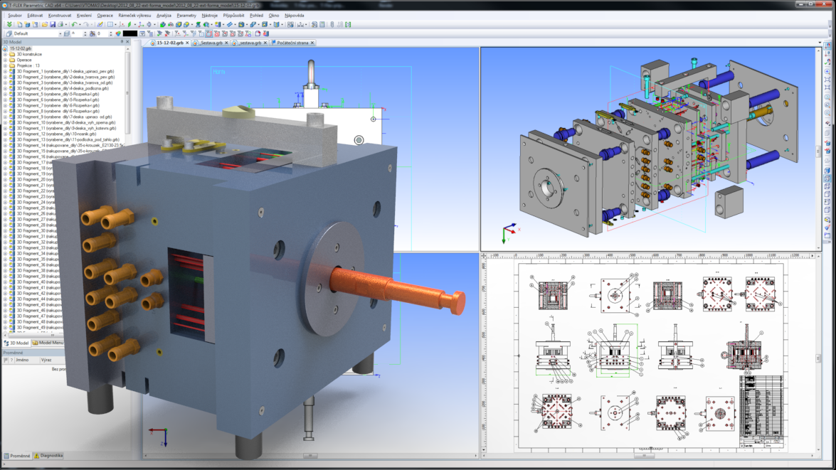Save the drawing with the Save toolbar icon
This screenshot has width=836, height=470.
tap(52, 23)
